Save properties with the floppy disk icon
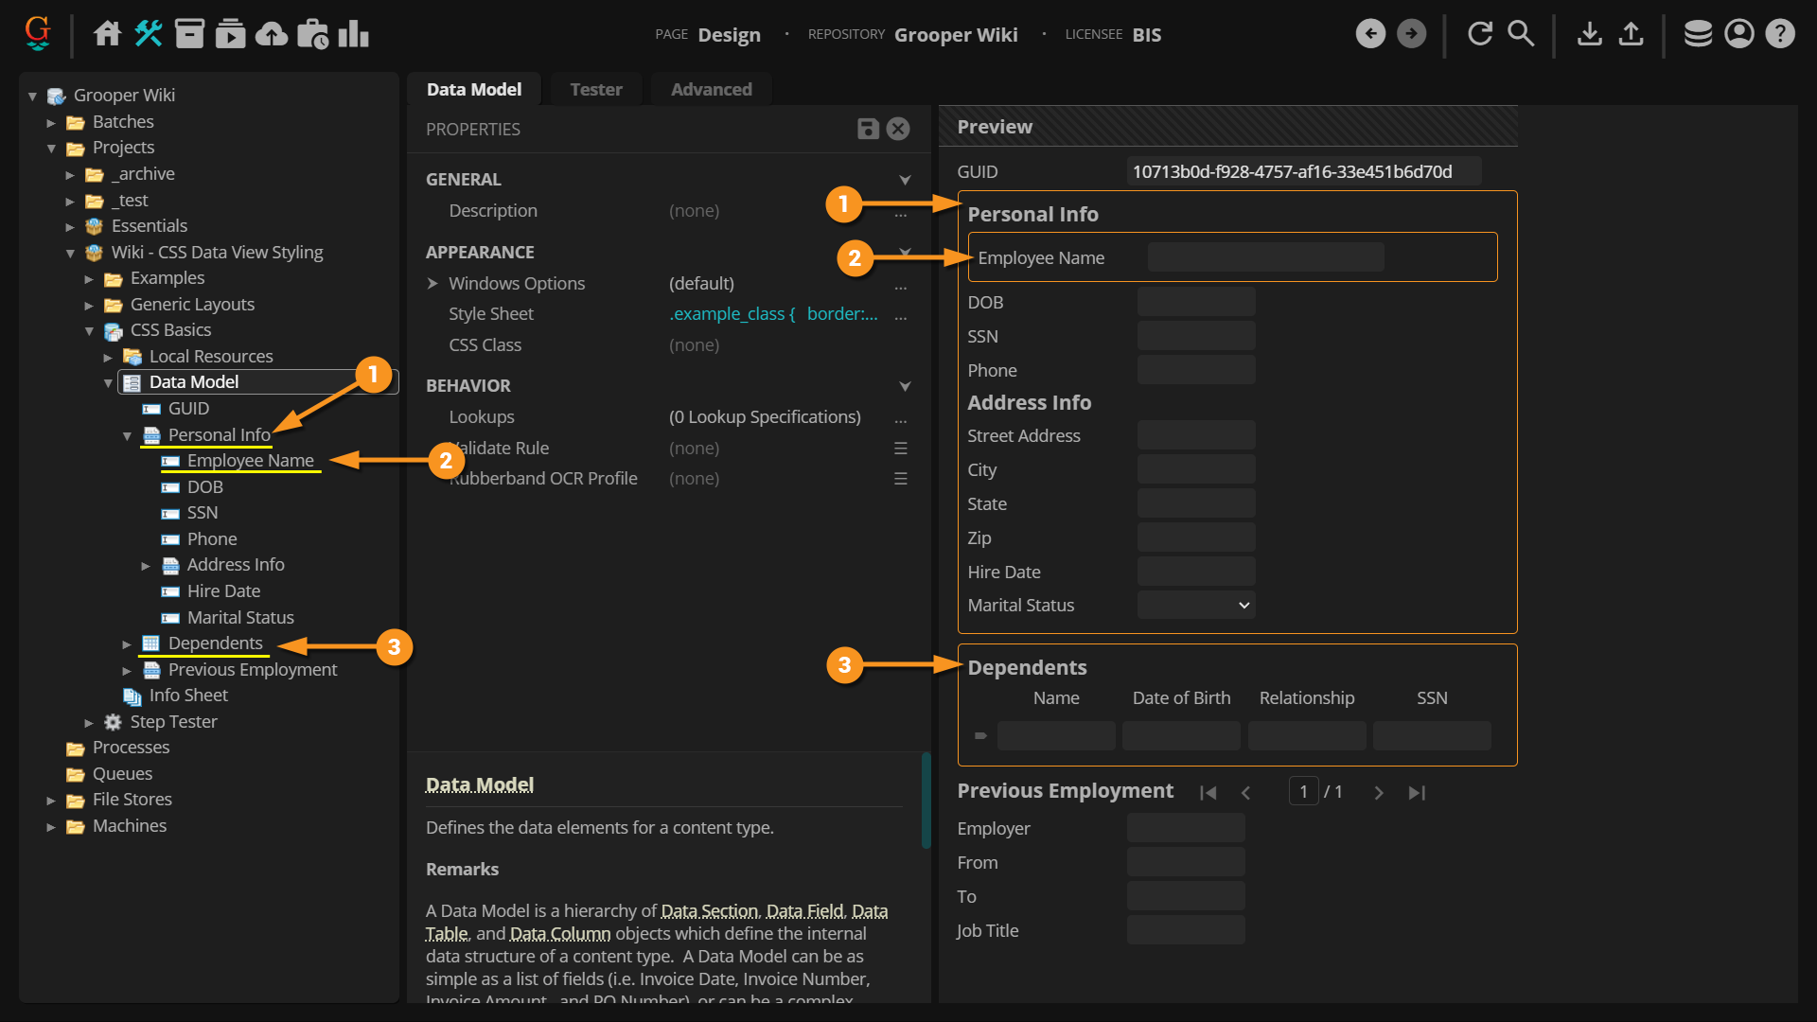 click(x=867, y=129)
